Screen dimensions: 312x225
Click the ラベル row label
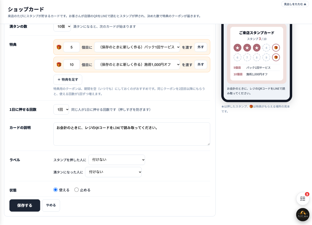[x=15, y=160]
